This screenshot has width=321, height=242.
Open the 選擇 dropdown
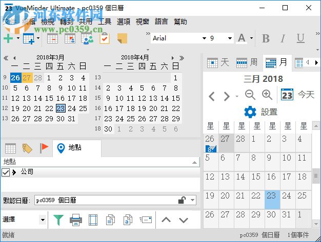pyautogui.click(x=43, y=220)
